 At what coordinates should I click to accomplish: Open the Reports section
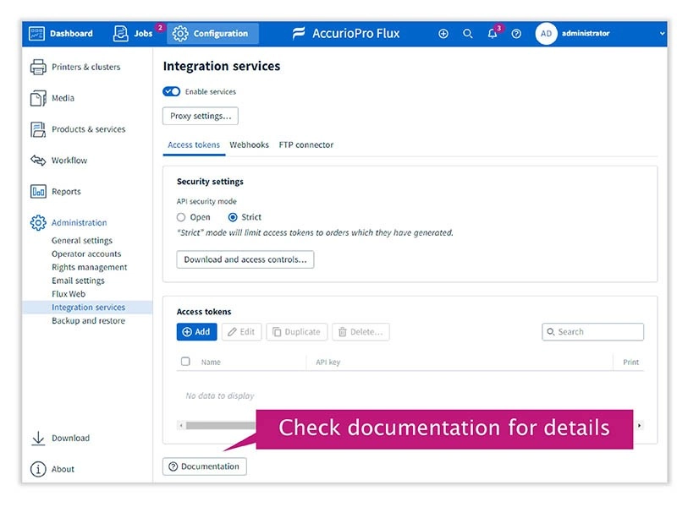(66, 192)
